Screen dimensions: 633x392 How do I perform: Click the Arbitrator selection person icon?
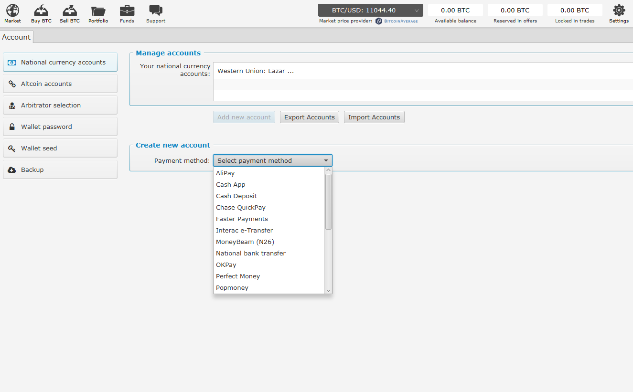(x=12, y=106)
